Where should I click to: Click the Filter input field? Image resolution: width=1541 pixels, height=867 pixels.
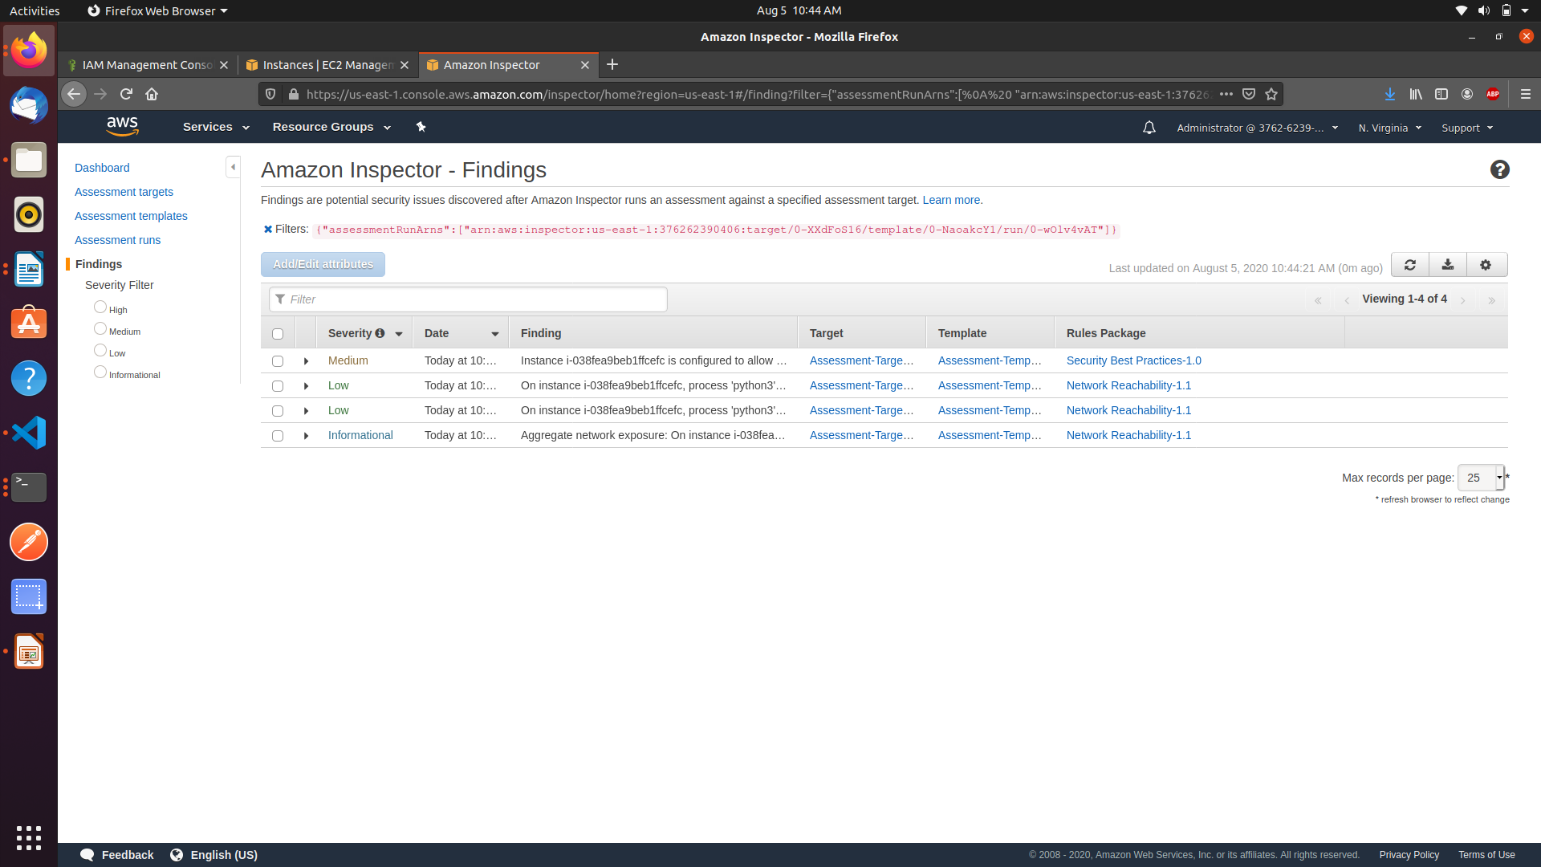pyautogui.click(x=468, y=299)
